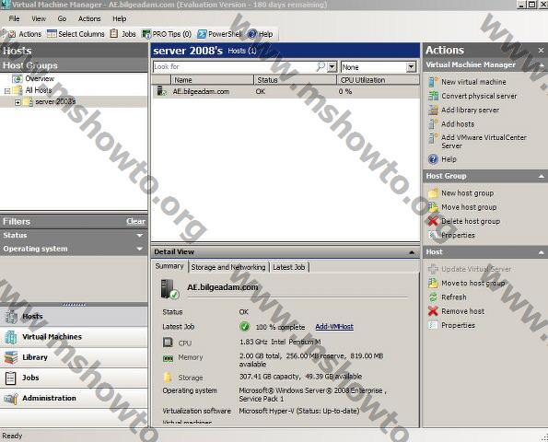Open the Jobs navigation view
The image size is (548, 442).
click(x=74, y=378)
